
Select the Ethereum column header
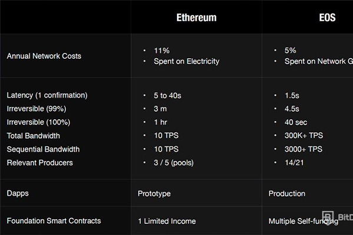tap(197, 18)
